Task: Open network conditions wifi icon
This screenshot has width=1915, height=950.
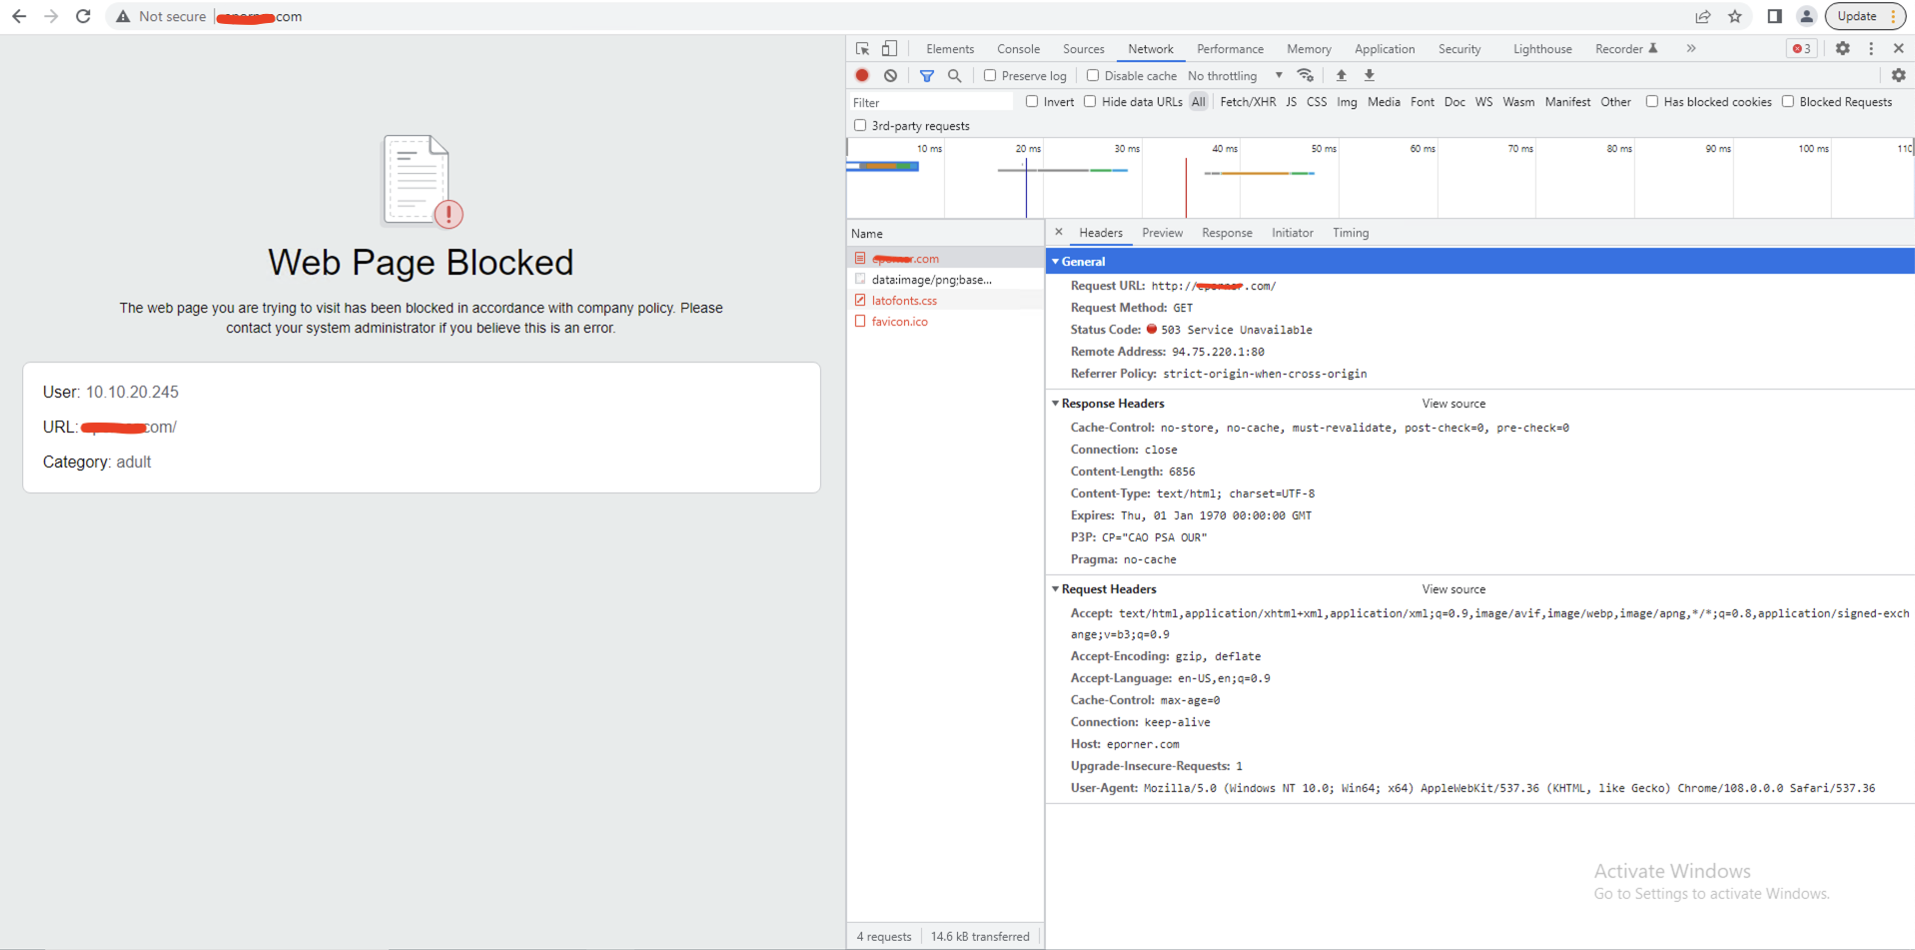Action: click(x=1305, y=75)
